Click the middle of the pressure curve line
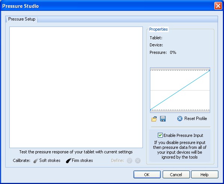The image size is (224, 184). (180, 90)
